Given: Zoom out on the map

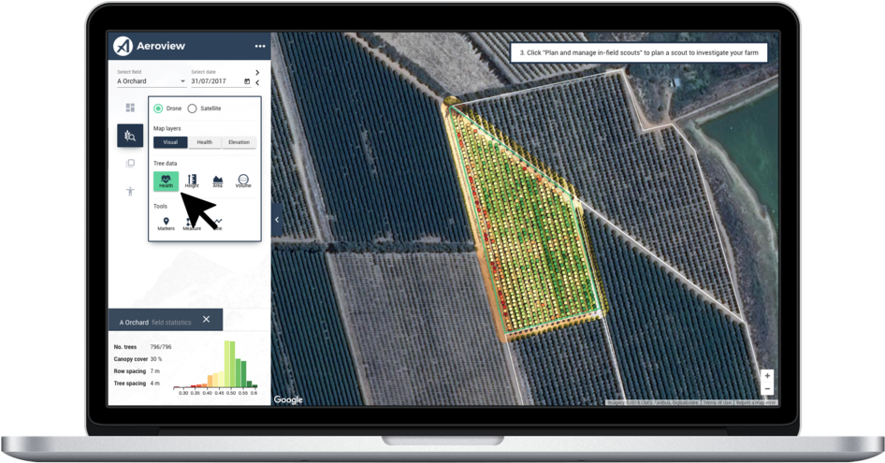Looking at the screenshot, I should click(x=767, y=389).
